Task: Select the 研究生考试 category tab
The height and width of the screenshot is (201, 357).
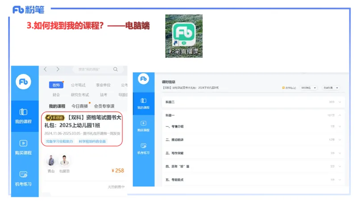Action: 80,95
